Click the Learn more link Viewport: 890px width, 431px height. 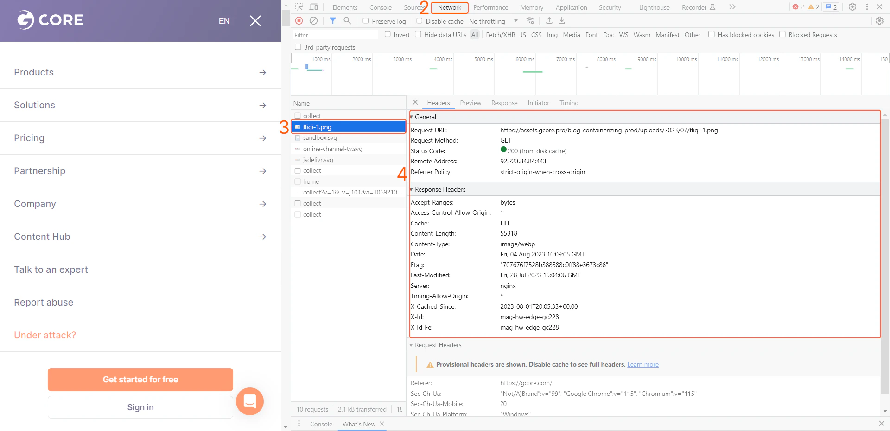(x=642, y=364)
